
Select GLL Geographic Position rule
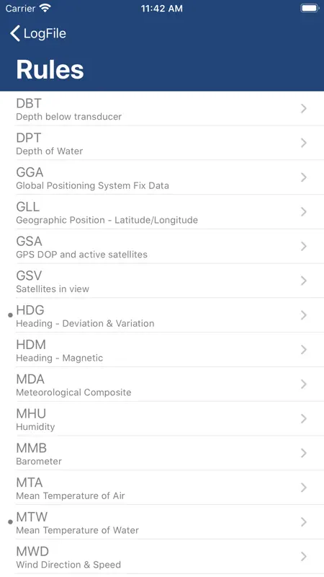[x=162, y=212]
